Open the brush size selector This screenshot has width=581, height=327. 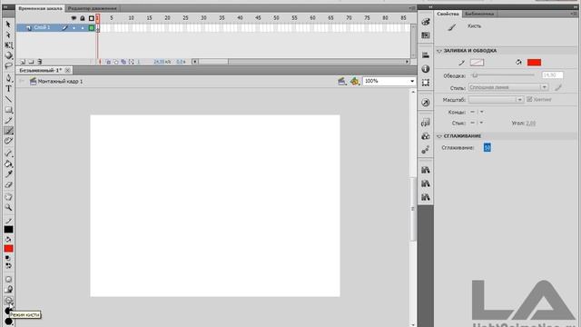(8, 311)
